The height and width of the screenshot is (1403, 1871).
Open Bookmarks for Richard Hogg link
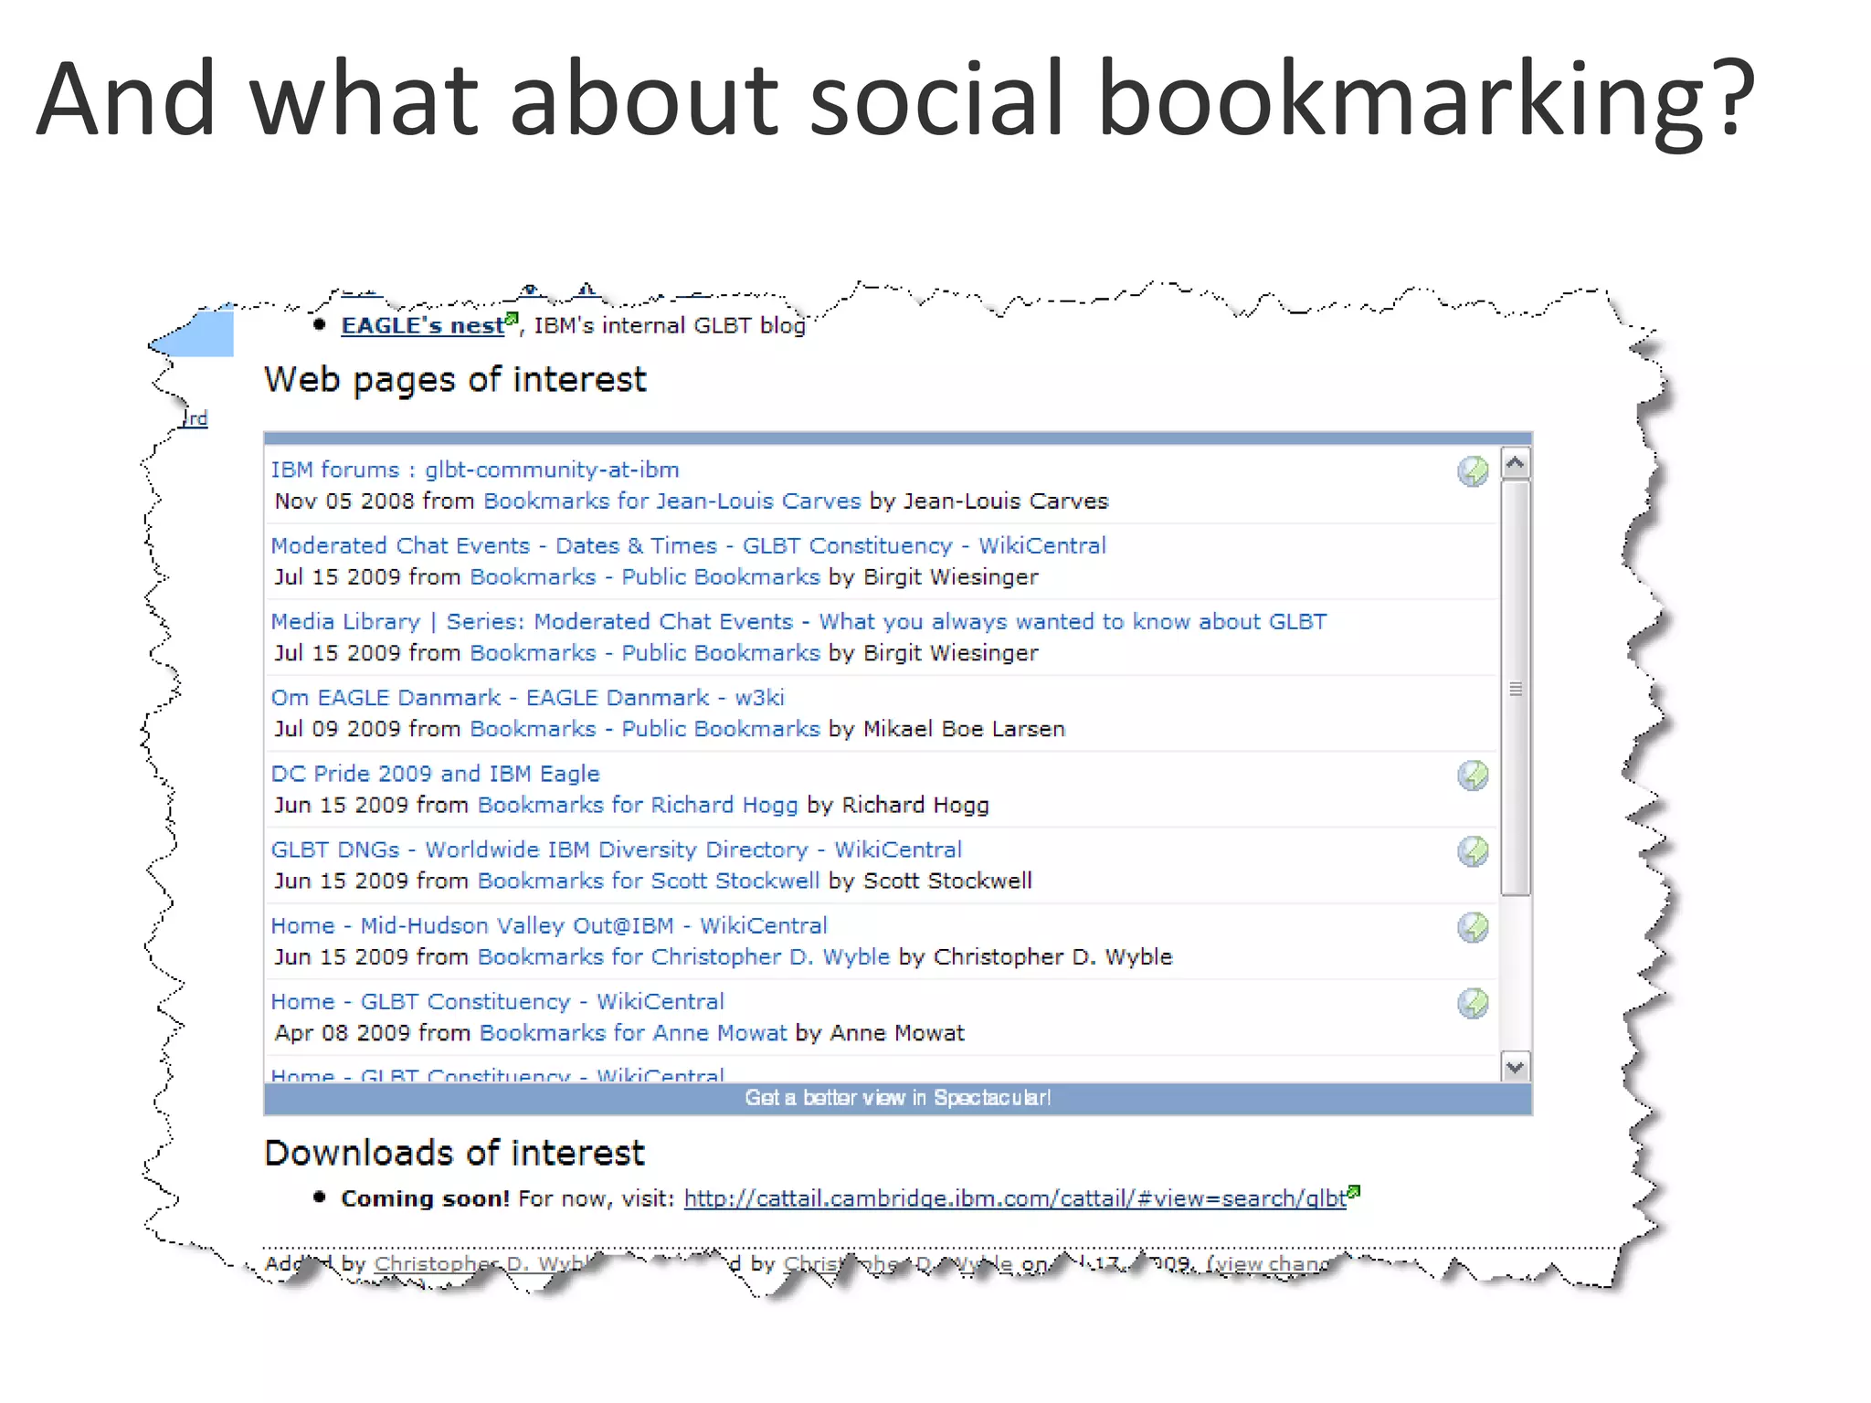pyautogui.click(x=638, y=805)
